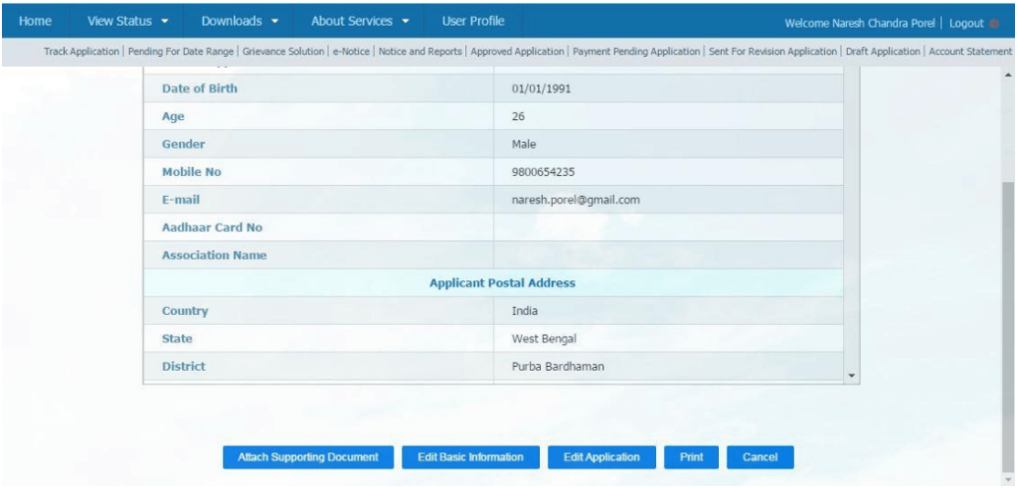The height and width of the screenshot is (488, 1018).
Task: Click the red logout power icon
Action: pyautogui.click(x=994, y=24)
